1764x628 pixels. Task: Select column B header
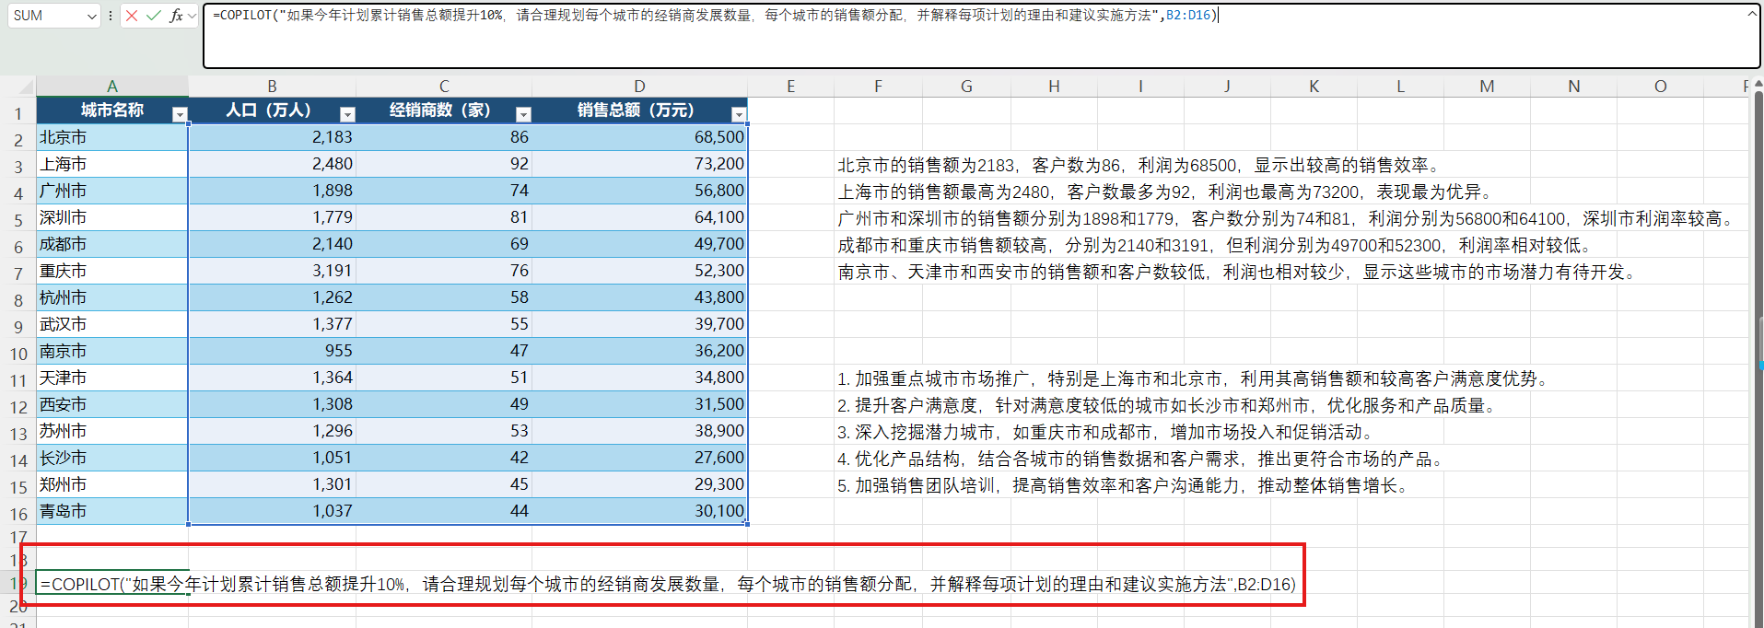(272, 87)
